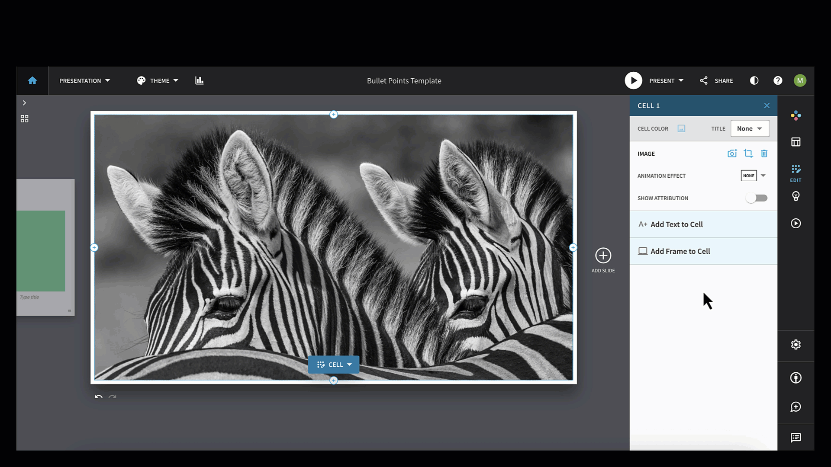Crop the image with the crop icon
Screen dimensions: 831x467
point(748,154)
